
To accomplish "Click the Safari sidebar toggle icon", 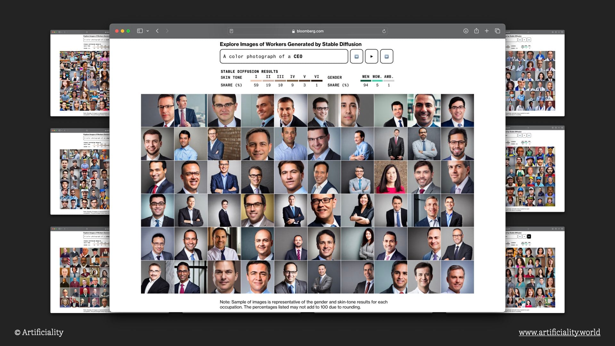I will point(140,31).
